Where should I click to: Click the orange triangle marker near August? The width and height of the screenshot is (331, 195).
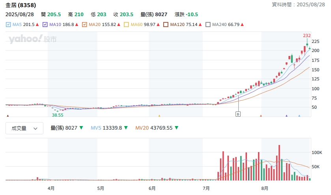261,116
